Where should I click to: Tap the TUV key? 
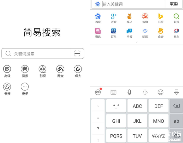pos(137,136)
